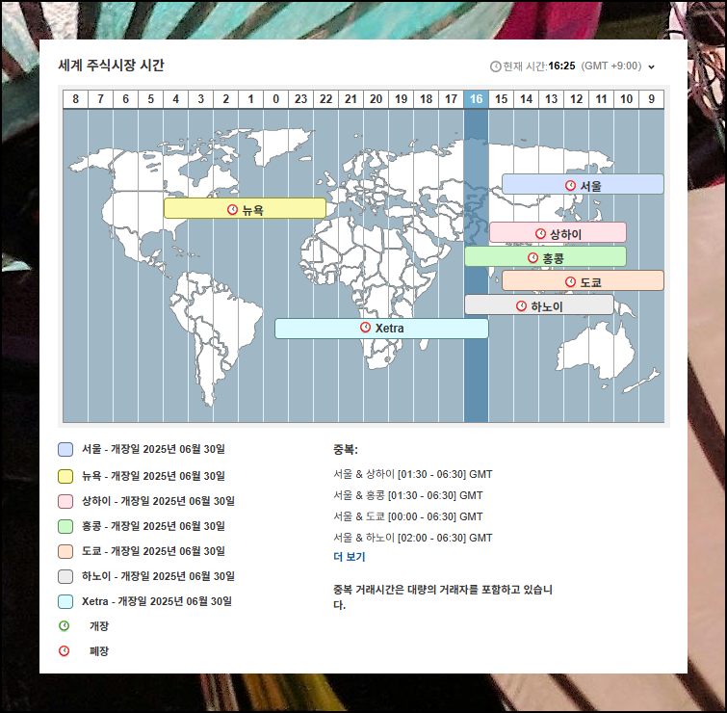Click overlap row 서울 & 상하이 [01:30 - 06:30]

[x=413, y=474]
